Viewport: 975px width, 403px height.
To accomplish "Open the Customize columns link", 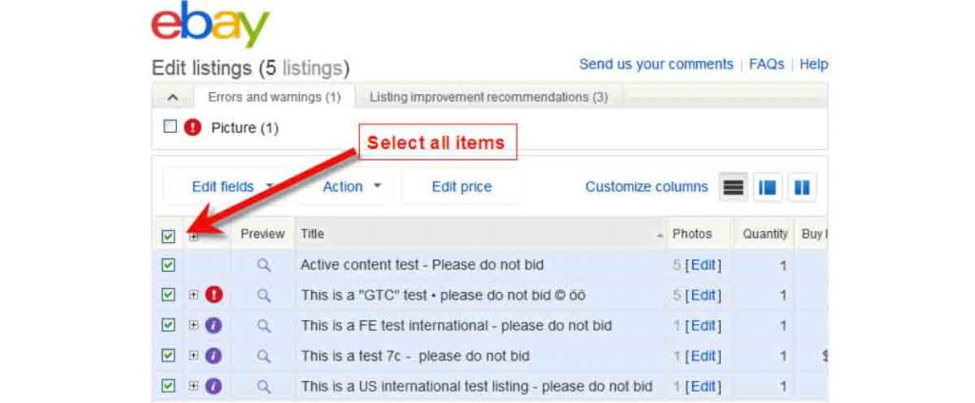I will [647, 187].
